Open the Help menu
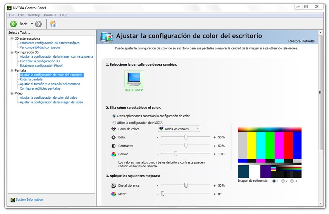 point(64,15)
